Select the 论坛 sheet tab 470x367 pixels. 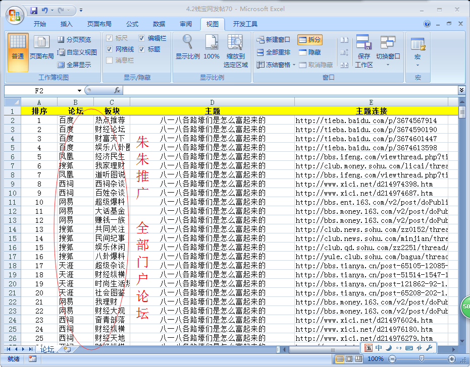pyautogui.click(x=47, y=349)
